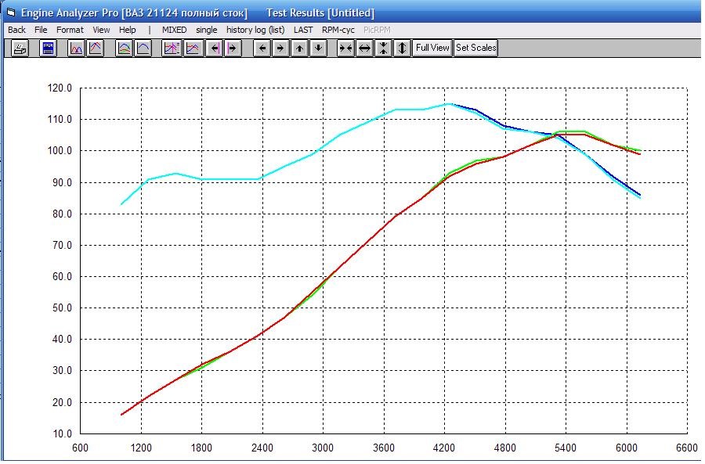The height and width of the screenshot is (464, 705).
Task: Click the printer icon in the toolbar
Action: pyautogui.click(x=20, y=48)
